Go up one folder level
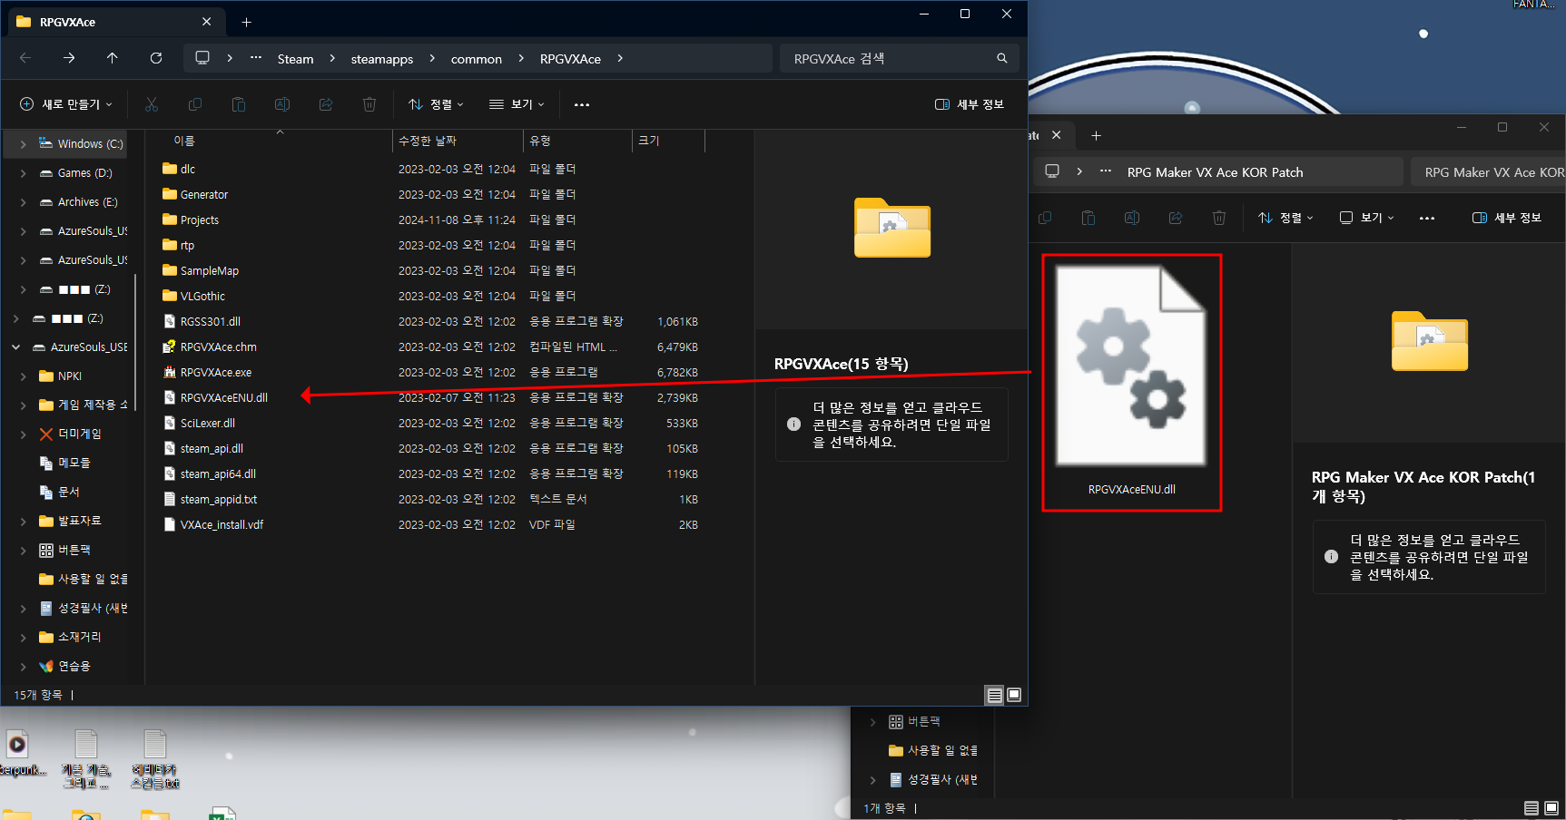Screen dimensions: 1566x820 tap(113, 58)
